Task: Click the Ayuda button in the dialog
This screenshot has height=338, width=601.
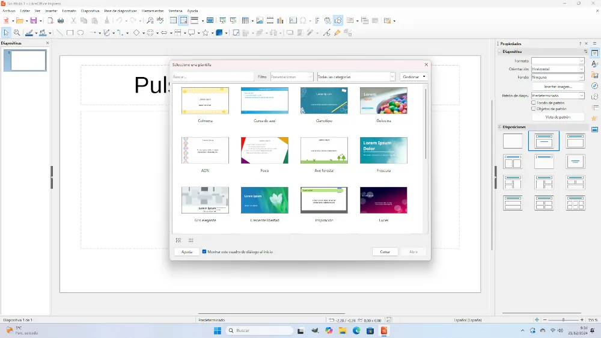Action: (187, 251)
